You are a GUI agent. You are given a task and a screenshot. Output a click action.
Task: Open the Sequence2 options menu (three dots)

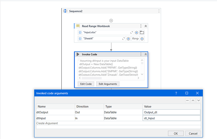pos(159,11)
